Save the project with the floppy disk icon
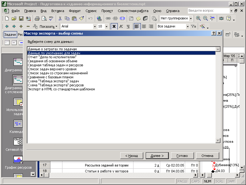This screenshot has height=185, width=246. (x=21, y=18)
